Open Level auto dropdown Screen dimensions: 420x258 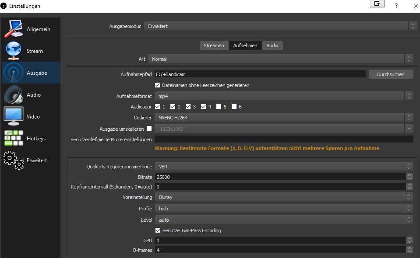284,220
